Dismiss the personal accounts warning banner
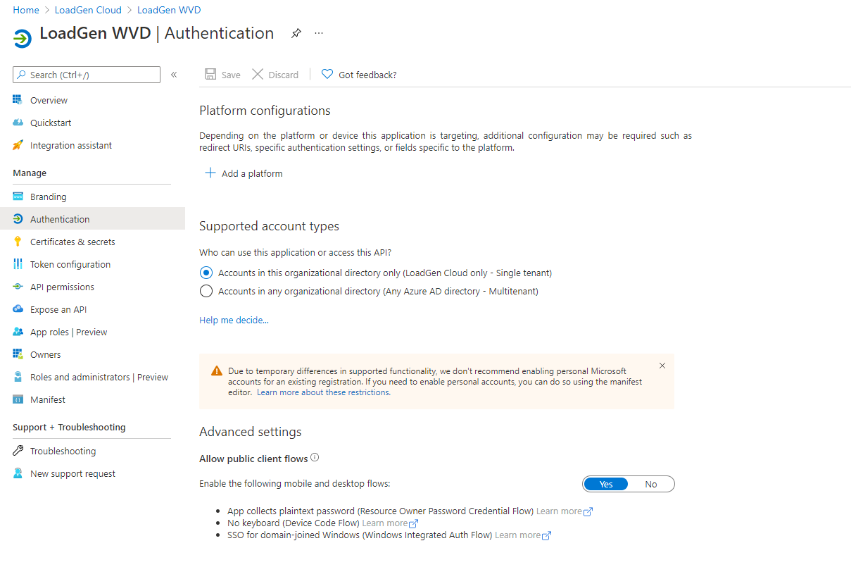 coord(662,366)
